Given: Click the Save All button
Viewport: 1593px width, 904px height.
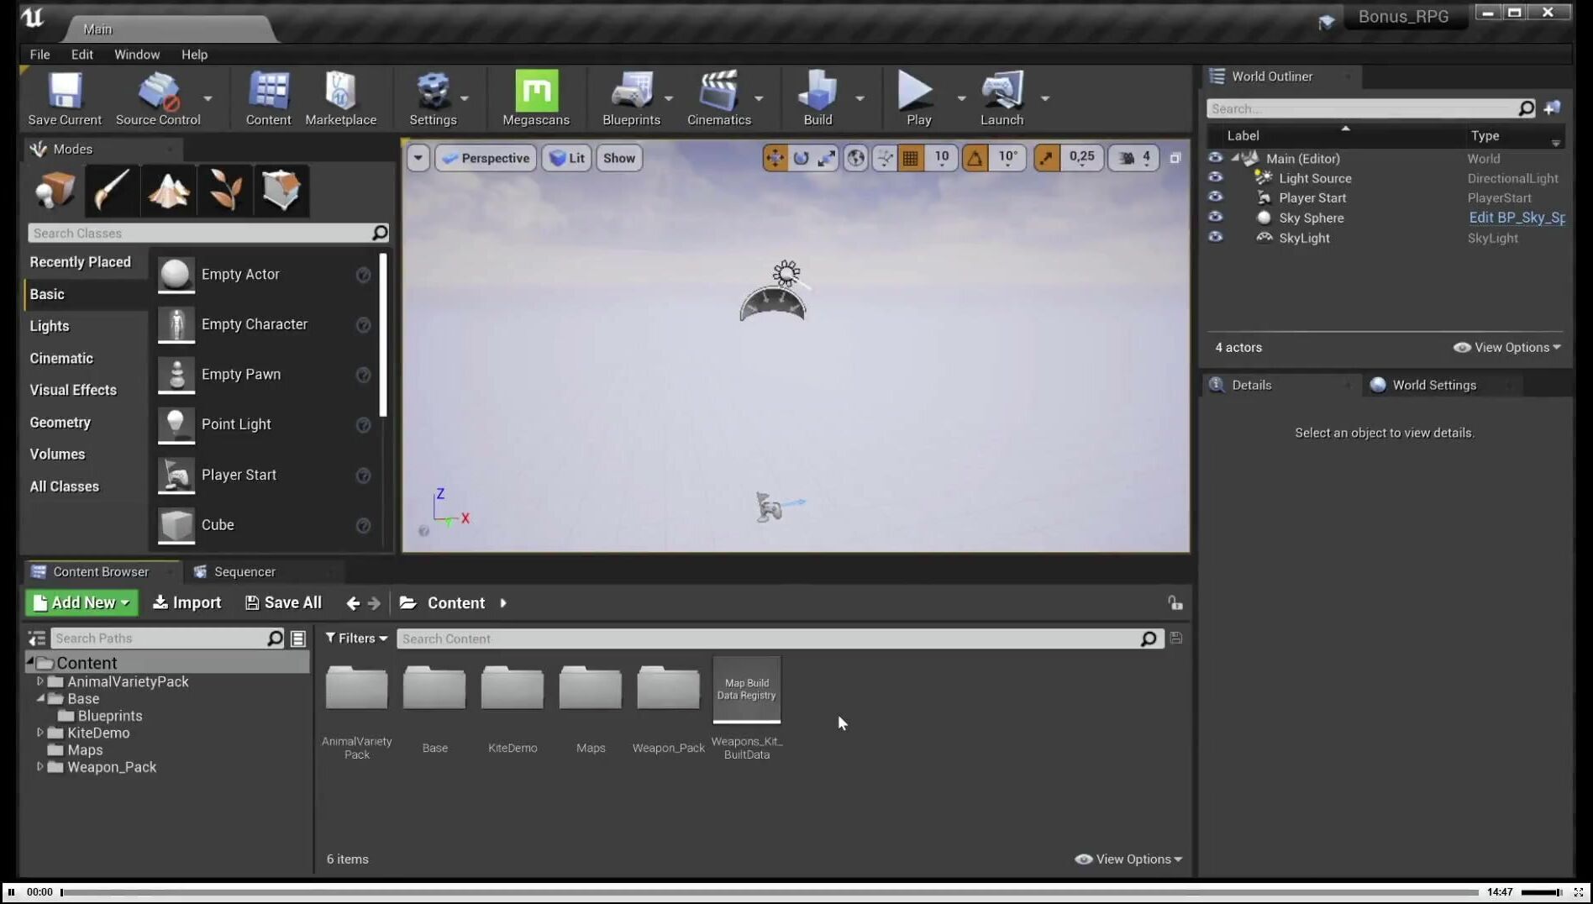Looking at the screenshot, I should (x=283, y=602).
